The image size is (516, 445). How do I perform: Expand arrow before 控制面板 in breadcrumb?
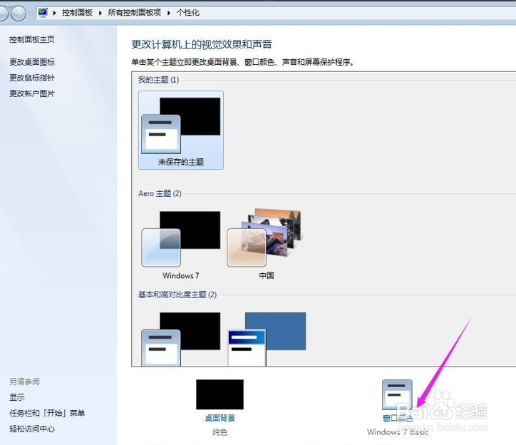55,13
